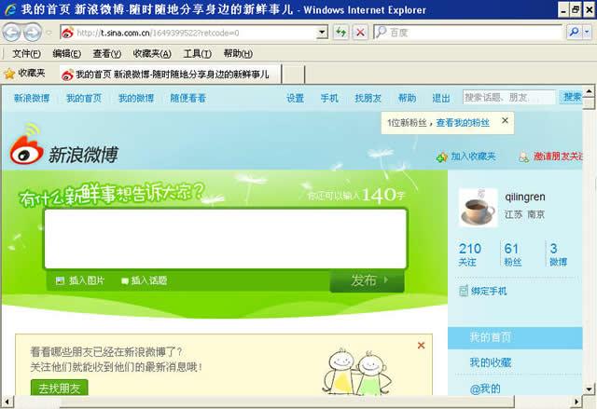Click the 手机 link in top bar
This screenshot has height=409, width=597.
329,99
